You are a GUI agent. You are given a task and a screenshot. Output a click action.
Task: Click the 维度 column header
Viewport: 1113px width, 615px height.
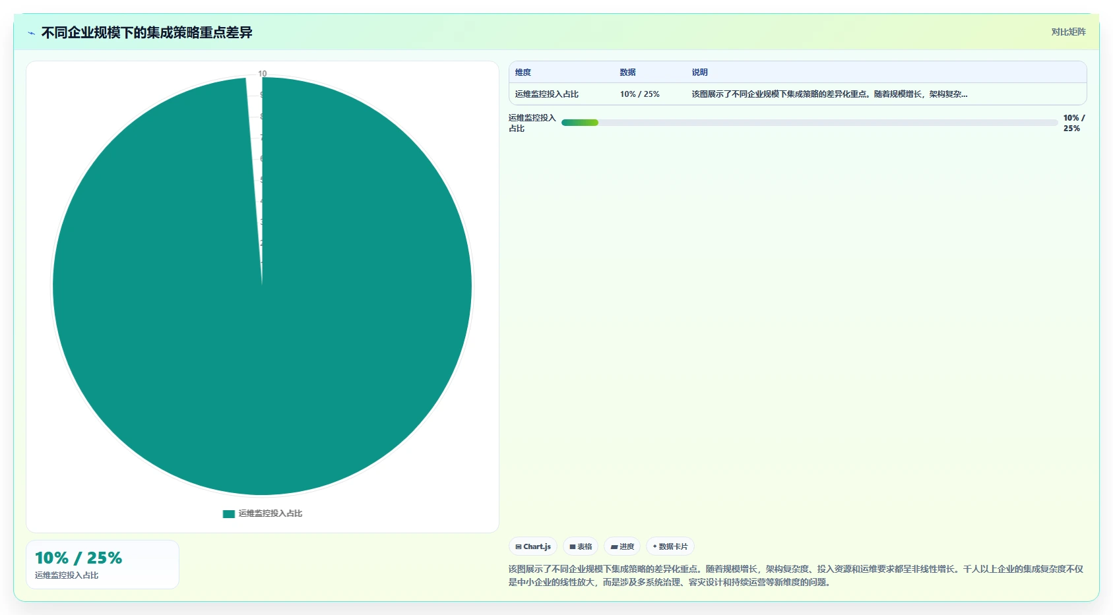523,73
